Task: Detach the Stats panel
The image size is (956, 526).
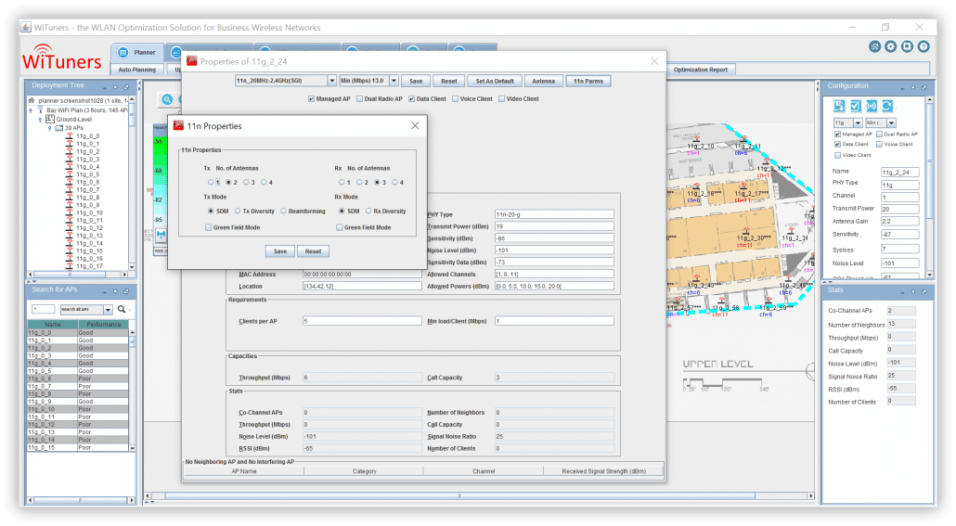Action: (x=924, y=291)
